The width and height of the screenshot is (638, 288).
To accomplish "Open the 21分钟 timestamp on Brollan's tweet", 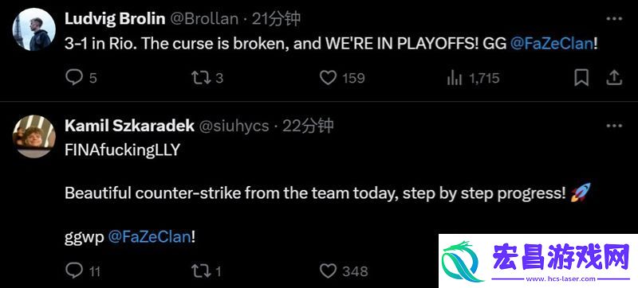I will coord(276,18).
